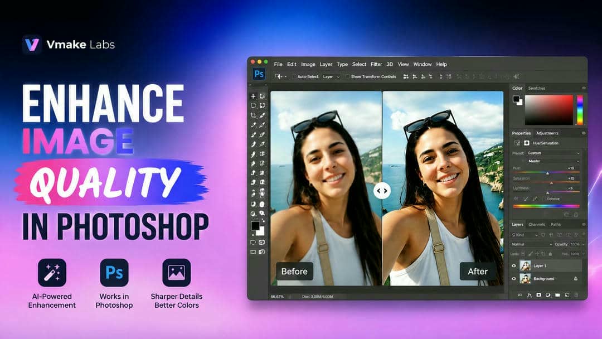Switch to the Paths tab

556,225
